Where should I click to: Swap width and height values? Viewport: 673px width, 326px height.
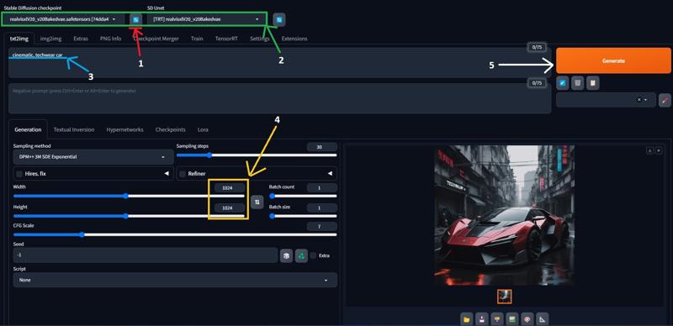pos(257,202)
